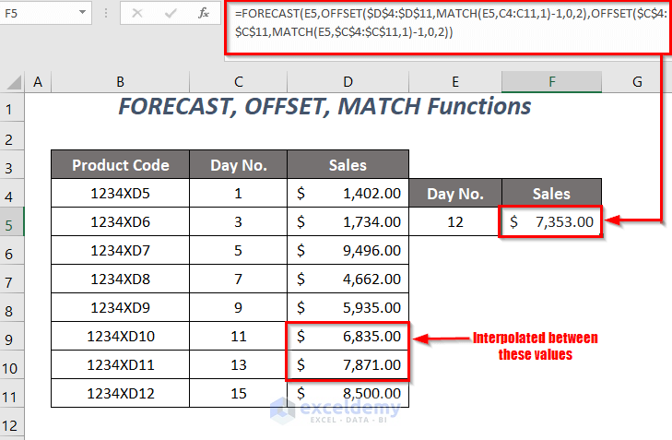The image size is (672, 440).
Task: Select the 6,835.00 sales cell
Action: click(x=348, y=336)
